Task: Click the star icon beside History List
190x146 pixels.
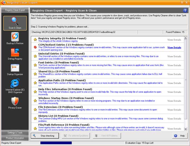Action: click(35, 118)
